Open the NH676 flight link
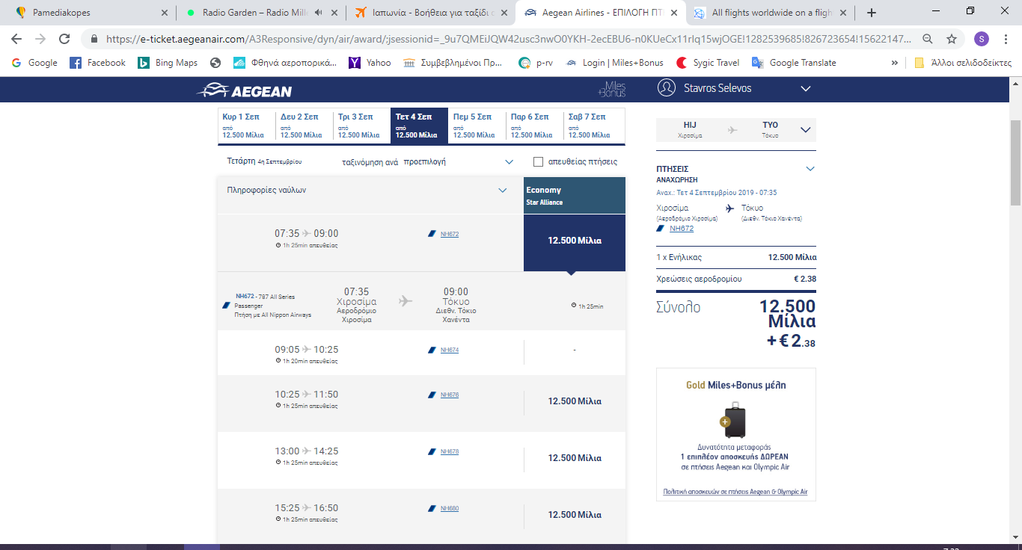The image size is (1022, 550). coord(450,395)
